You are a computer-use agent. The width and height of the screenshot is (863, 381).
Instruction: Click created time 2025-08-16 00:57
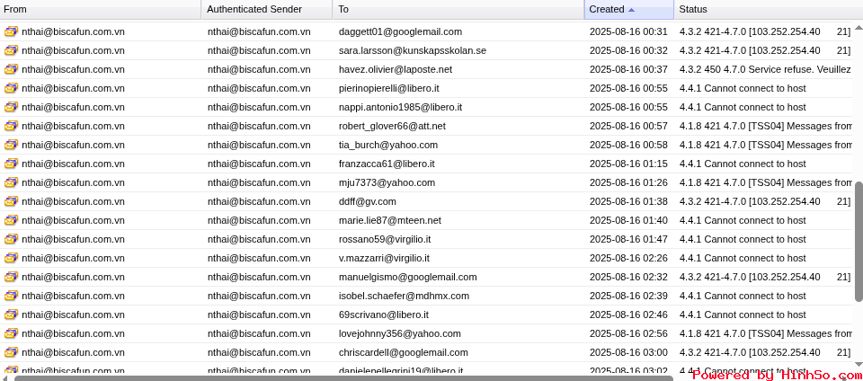click(x=628, y=126)
